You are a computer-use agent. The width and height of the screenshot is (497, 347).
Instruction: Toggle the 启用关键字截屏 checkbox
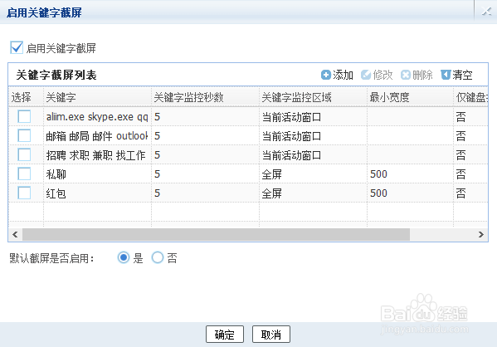click(x=17, y=48)
